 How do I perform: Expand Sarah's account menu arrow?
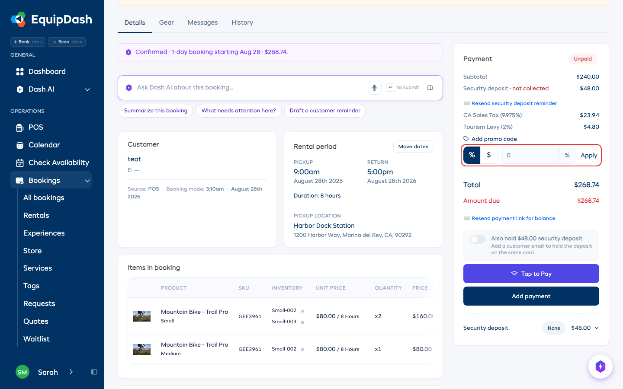click(71, 372)
